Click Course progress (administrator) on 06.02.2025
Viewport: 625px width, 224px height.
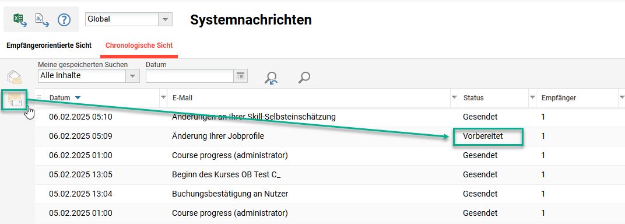coord(230,155)
